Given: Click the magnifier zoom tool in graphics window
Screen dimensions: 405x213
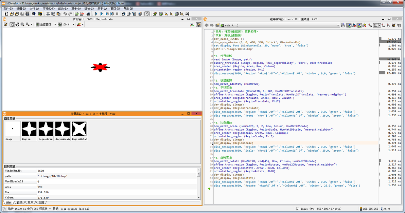Looking at the screenshot, I should click(22, 24).
